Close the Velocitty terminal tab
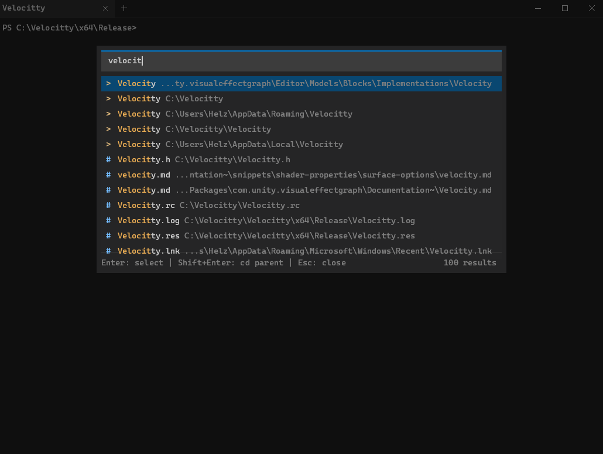This screenshot has width=603, height=454. click(105, 8)
